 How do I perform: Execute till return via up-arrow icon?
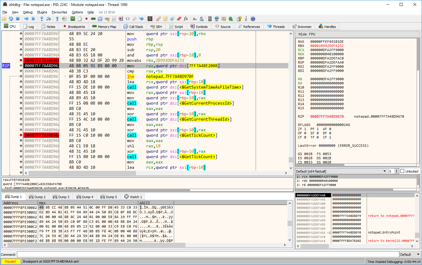click(57, 19)
